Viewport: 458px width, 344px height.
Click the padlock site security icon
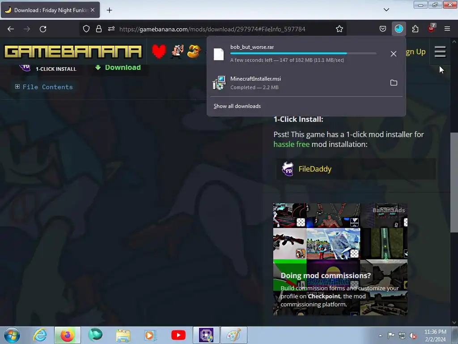(99, 29)
